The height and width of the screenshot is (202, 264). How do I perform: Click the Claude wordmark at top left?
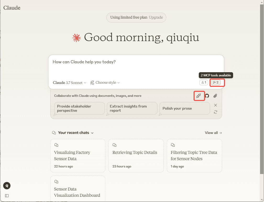pyautogui.click(x=12, y=8)
